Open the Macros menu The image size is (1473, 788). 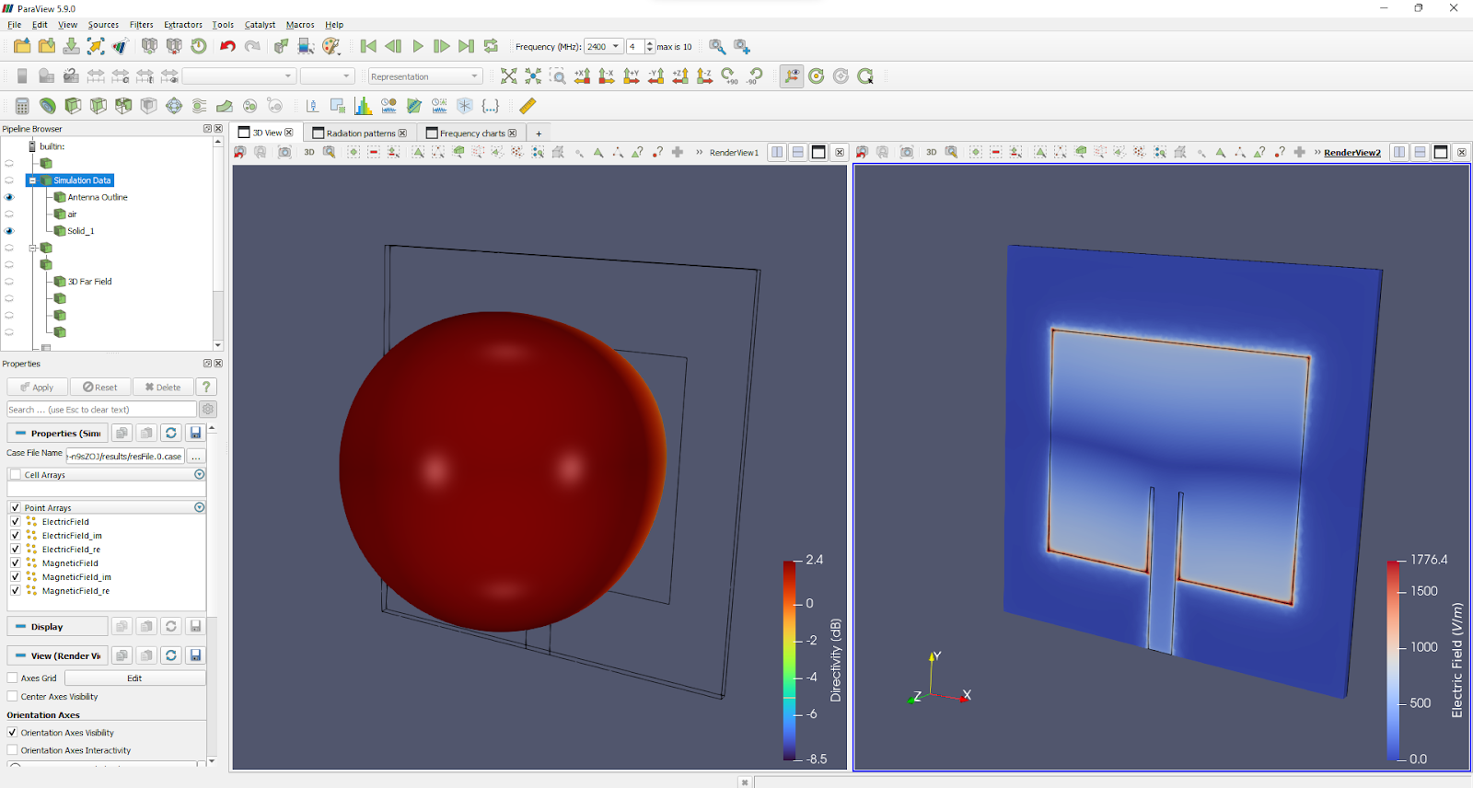coord(300,25)
